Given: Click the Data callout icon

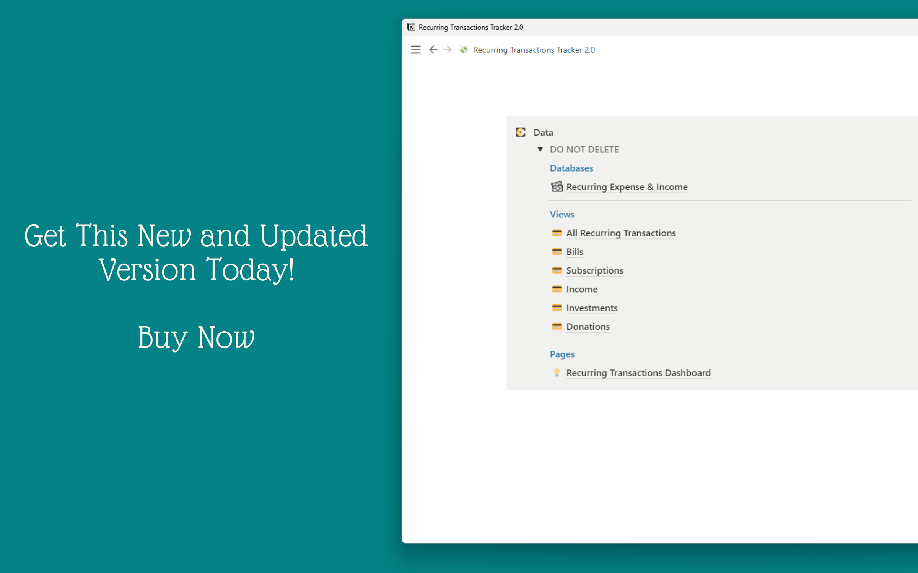Looking at the screenshot, I should pyautogui.click(x=521, y=132).
